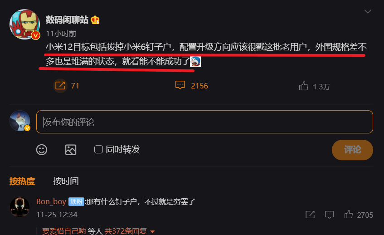Open the 数码闲聊站 profile name link

(x=67, y=20)
